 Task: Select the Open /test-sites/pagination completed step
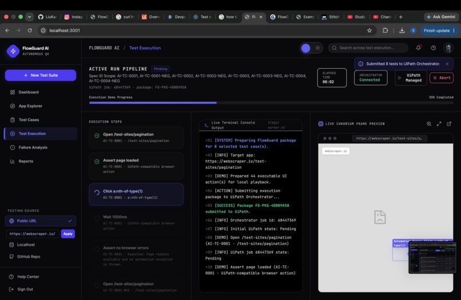[136, 137]
